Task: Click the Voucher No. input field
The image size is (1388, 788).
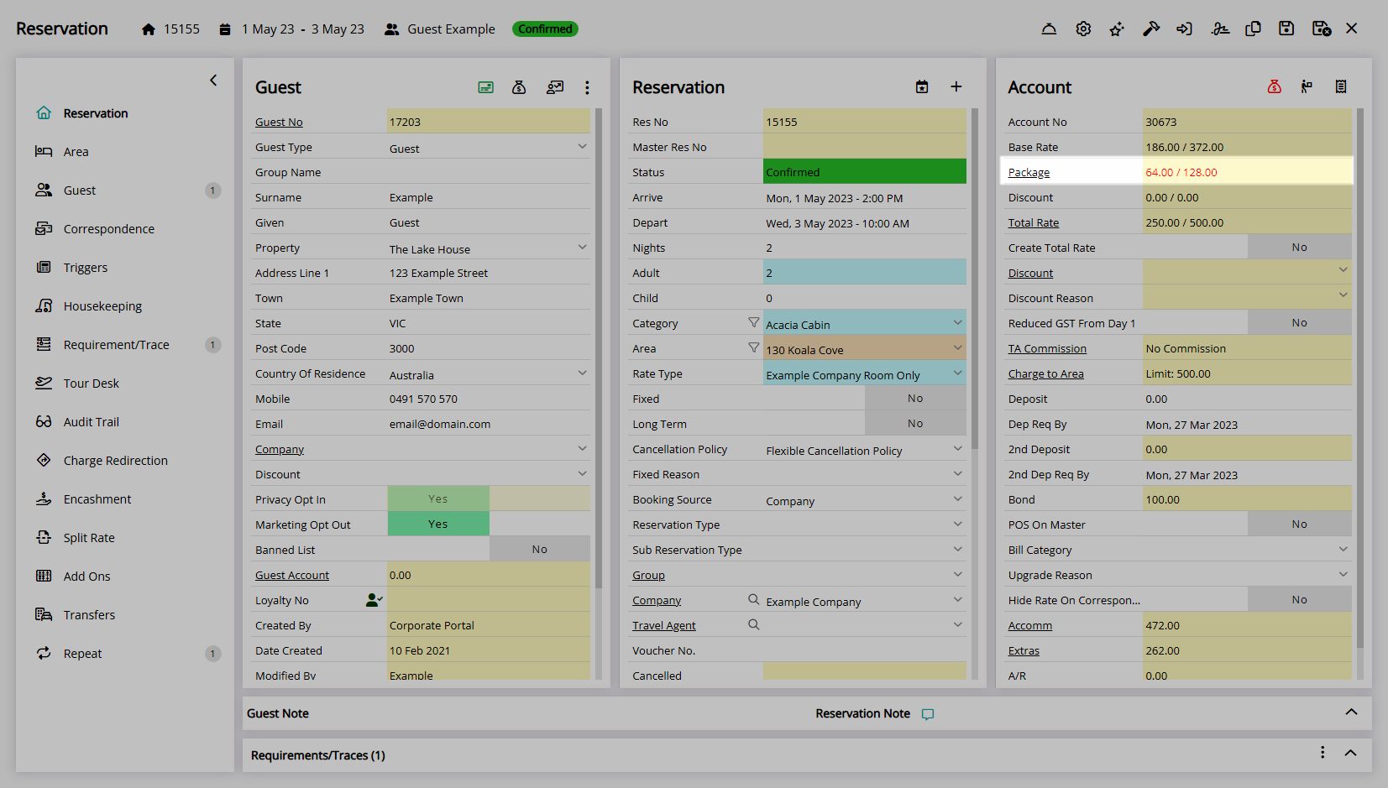Action: tap(865, 650)
